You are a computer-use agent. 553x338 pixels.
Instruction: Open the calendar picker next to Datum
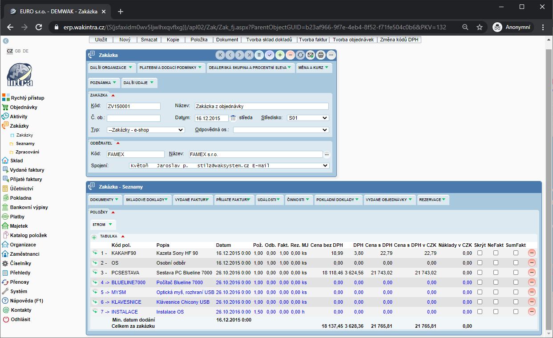coord(233,118)
